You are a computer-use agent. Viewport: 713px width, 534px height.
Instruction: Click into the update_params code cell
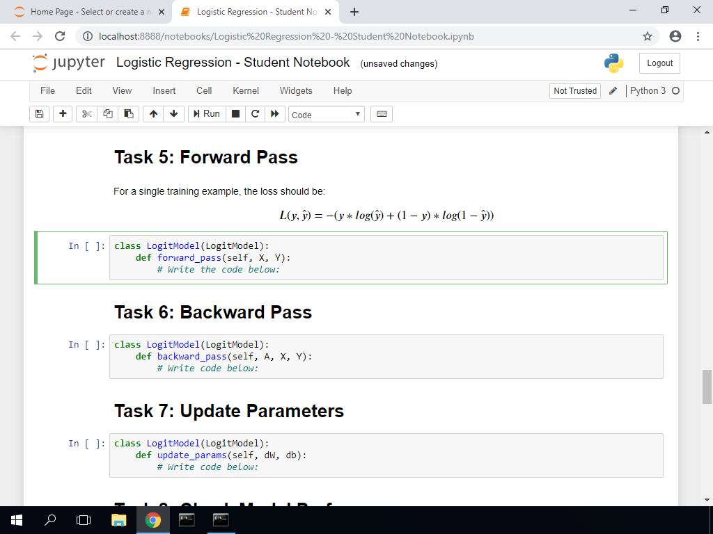click(386, 455)
